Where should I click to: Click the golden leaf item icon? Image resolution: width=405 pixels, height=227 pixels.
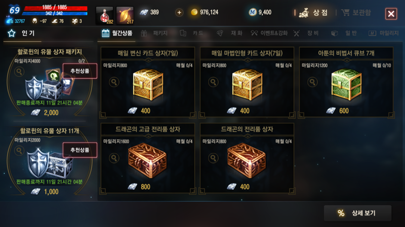pyautogui.click(x=125, y=16)
